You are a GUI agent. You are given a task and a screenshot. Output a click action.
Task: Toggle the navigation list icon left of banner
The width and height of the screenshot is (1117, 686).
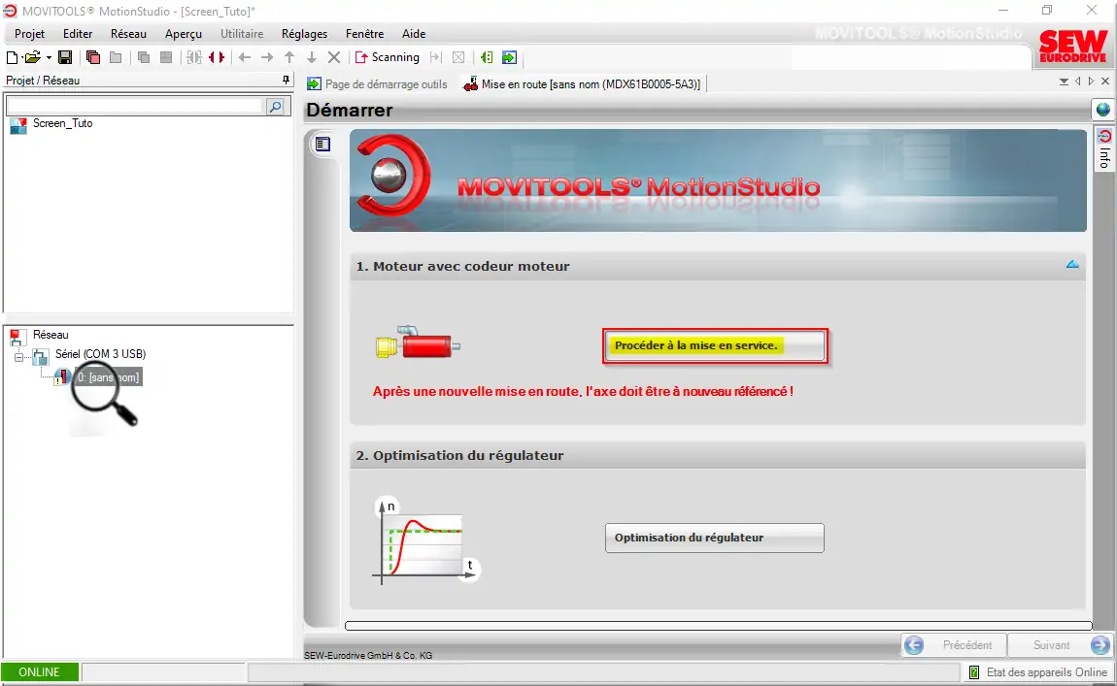click(x=322, y=145)
